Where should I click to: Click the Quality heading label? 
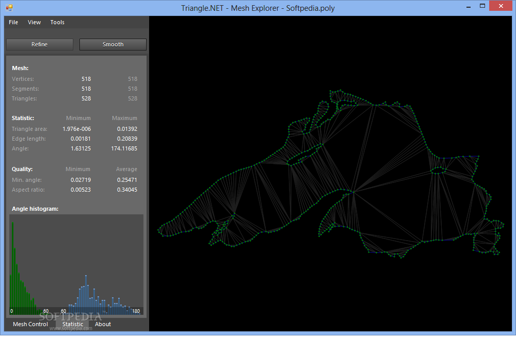22,169
